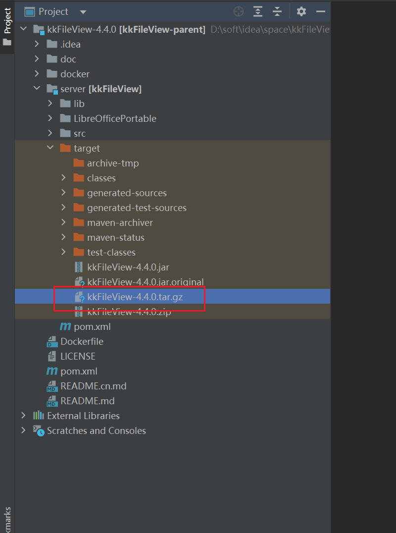
Task: Click the "Scratches and Consoles" label
Action: (97, 430)
